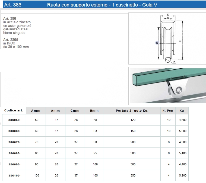
Task: Click the 'galvanized steel' description text
Action: pyautogui.click(x=15, y=29)
